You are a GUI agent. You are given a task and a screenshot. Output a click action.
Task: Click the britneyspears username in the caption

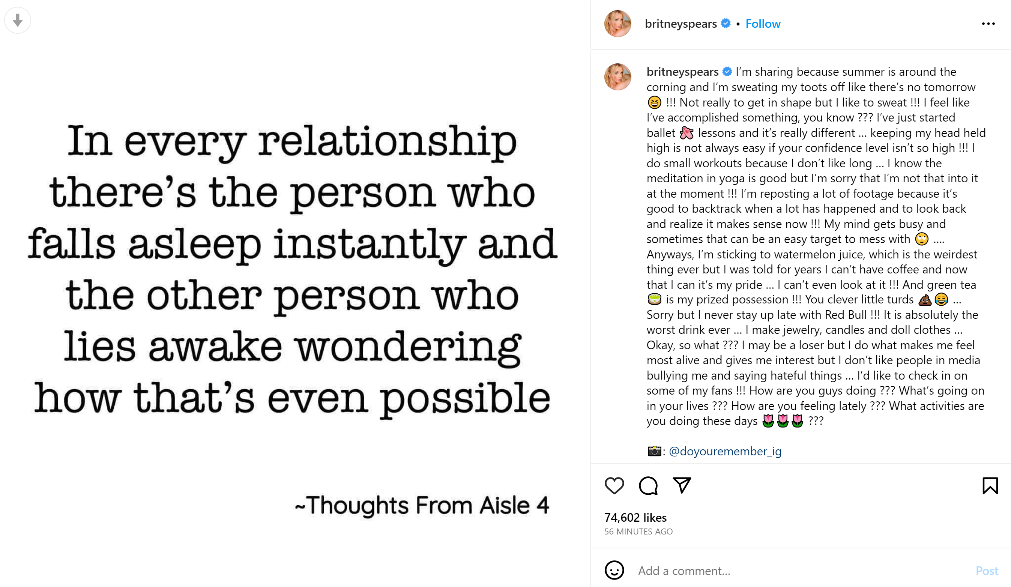point(682,71)
